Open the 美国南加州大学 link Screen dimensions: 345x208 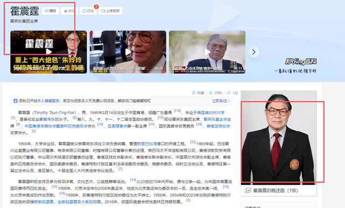(x=211, y=113)
